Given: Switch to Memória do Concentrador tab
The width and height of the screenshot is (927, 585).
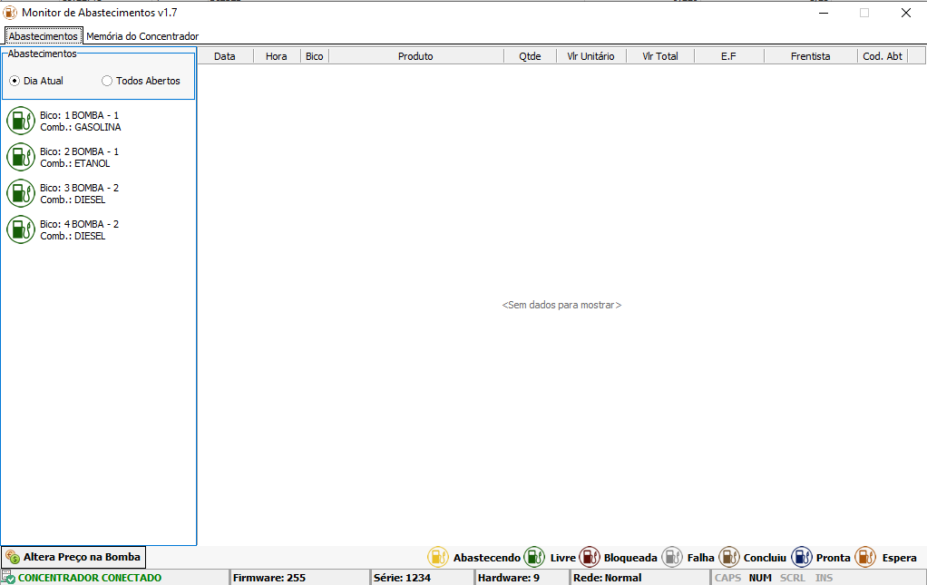Looking at the screenshot, I should point(141,36).
